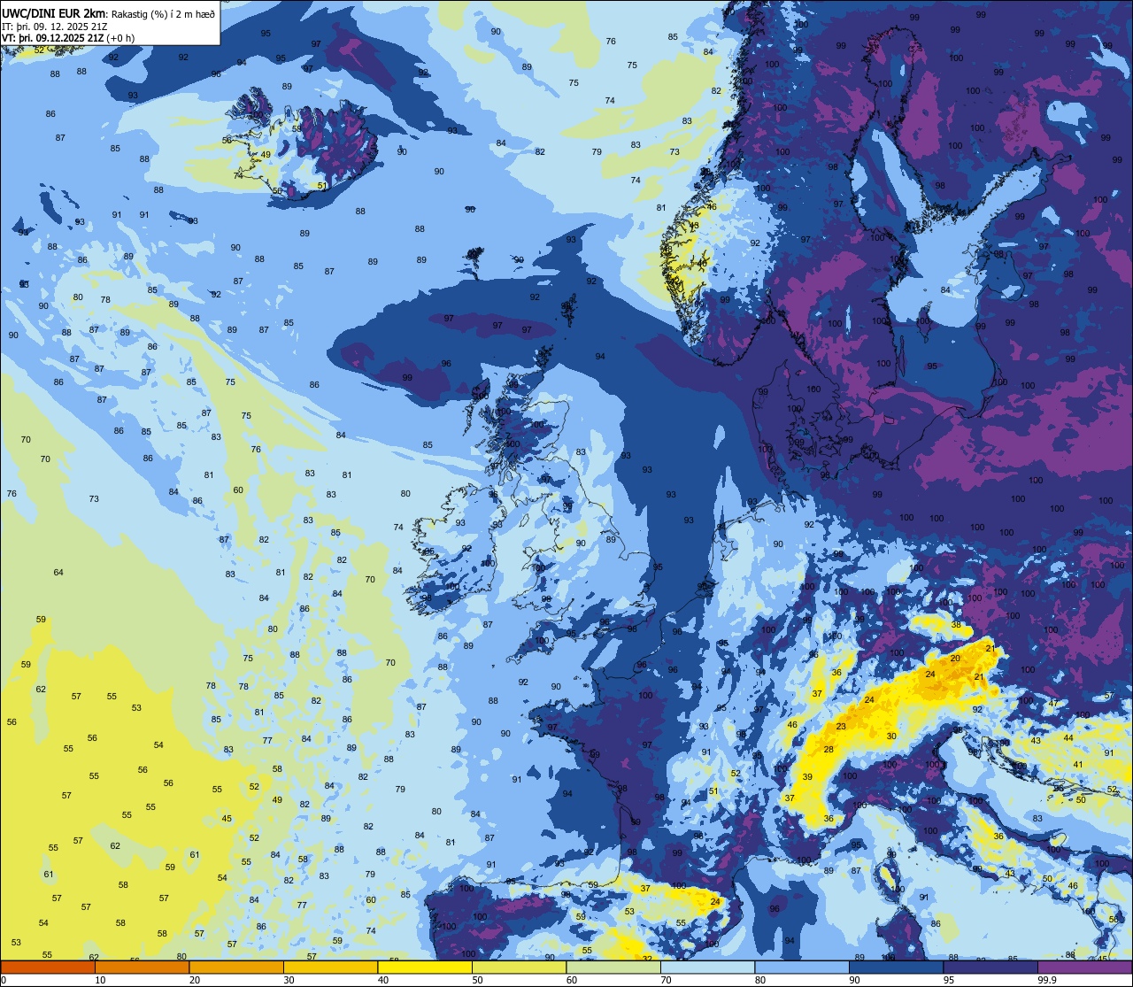Select the 20–30 light orange legend swatch

click(x=236, y=967)
